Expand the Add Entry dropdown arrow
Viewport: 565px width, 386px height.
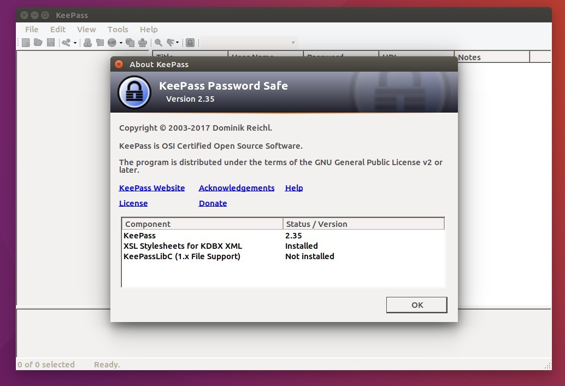pos(75,43)
